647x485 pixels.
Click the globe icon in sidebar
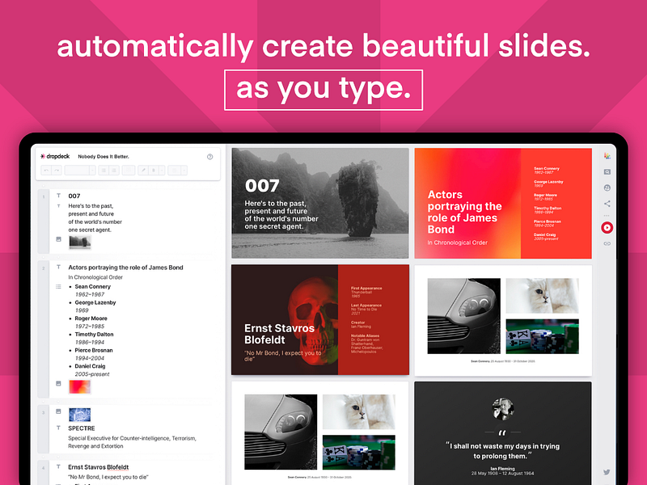pyautogui.click(x=607, y=188)
